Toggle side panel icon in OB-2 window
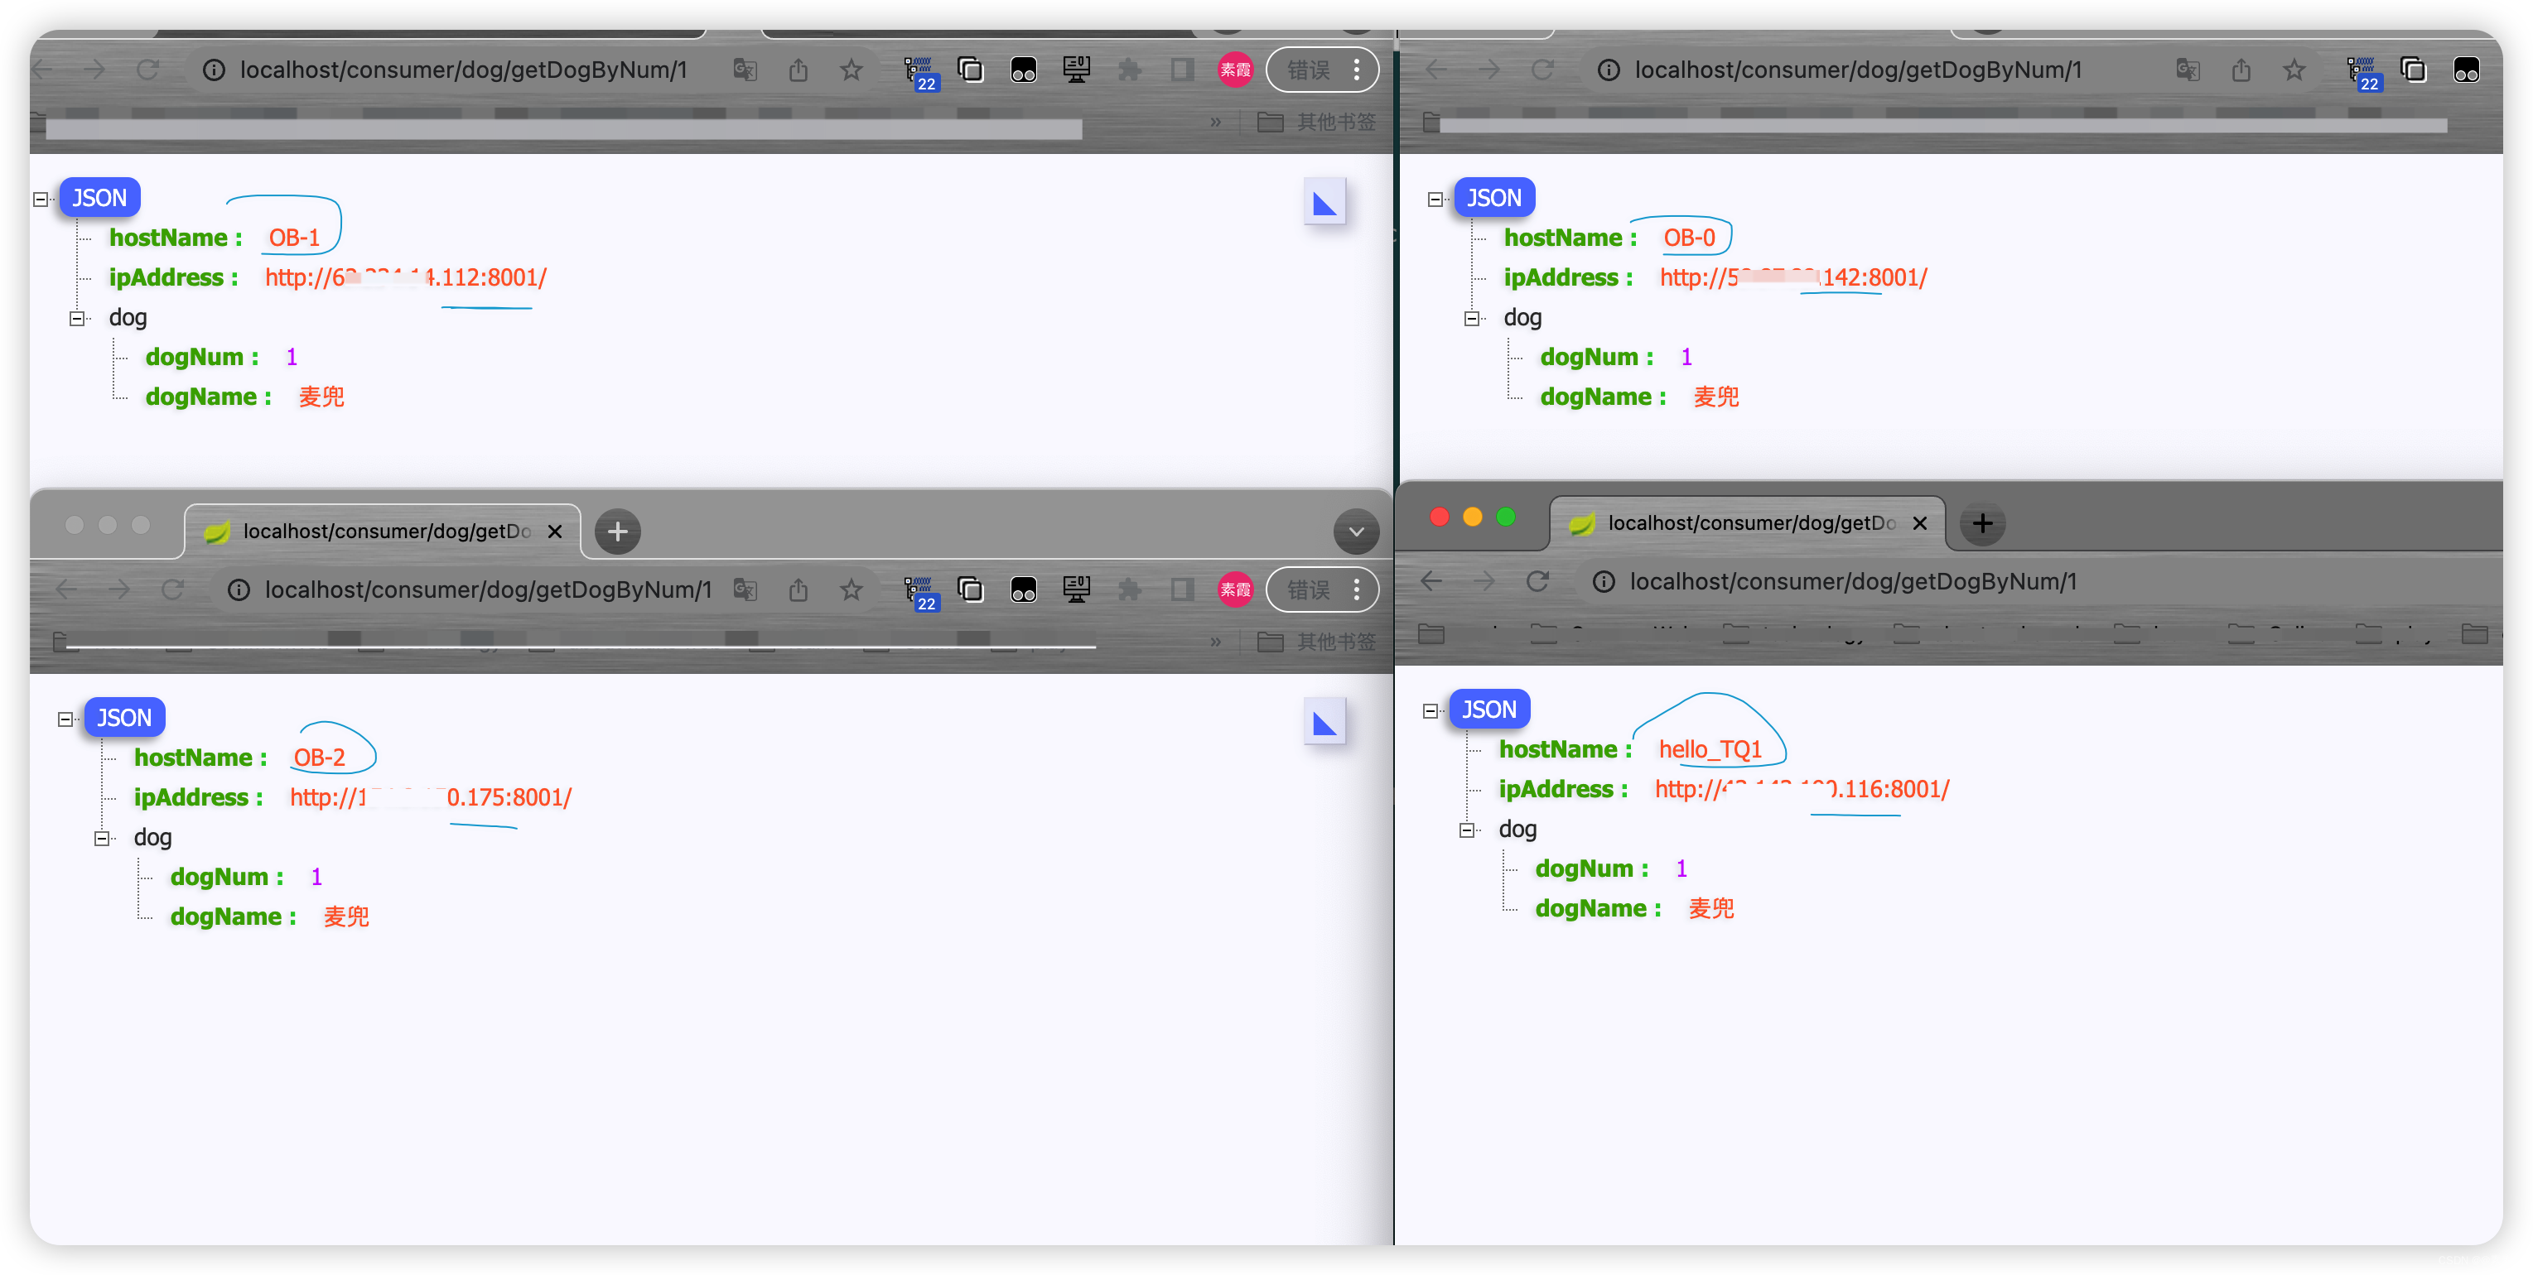The image size is (2533, 1275). 1182,589
